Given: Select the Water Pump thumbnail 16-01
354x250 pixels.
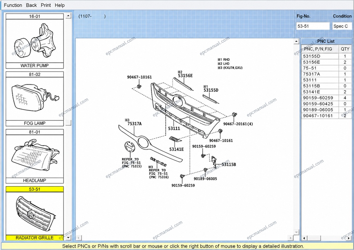Looking at the screenshot, I should [x=34, y=41].
